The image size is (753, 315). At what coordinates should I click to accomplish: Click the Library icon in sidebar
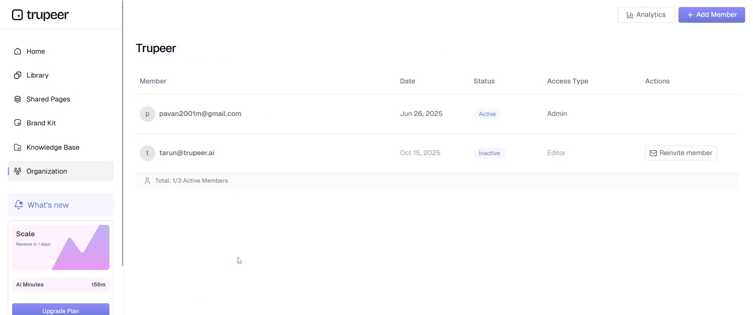pos(18,75)
